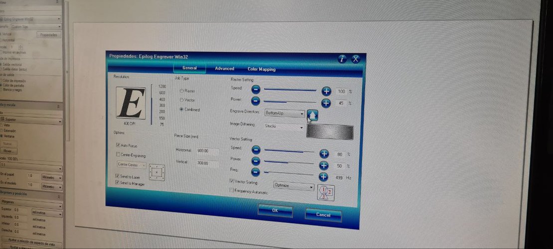Click the plus icon for Raster Speed
This screenshot has width=553, height=249.
click(x=326, y=91)
